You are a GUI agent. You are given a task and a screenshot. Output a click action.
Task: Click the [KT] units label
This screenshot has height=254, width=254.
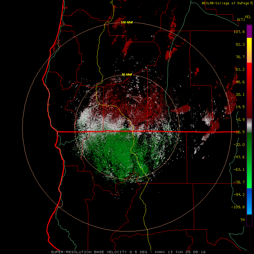241,19
